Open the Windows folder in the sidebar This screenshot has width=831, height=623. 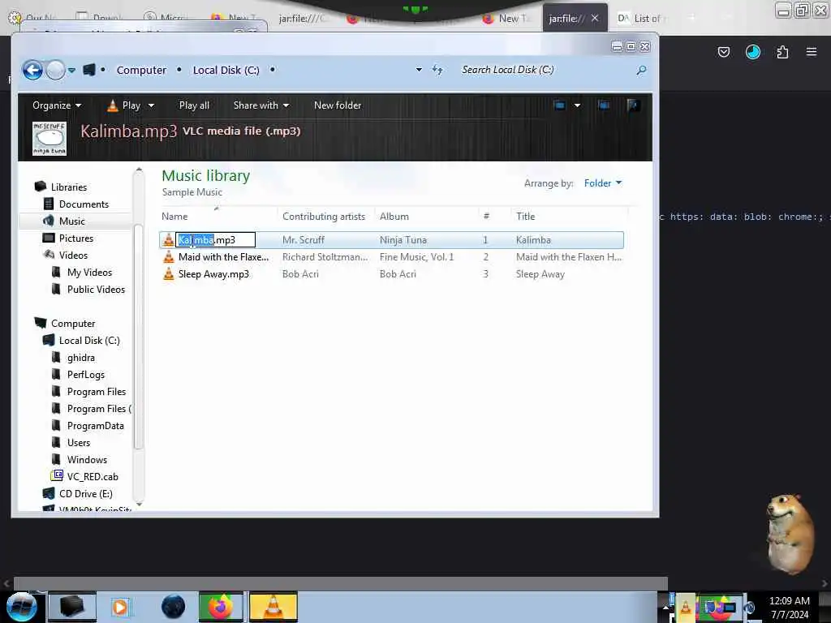pos(87,459)
